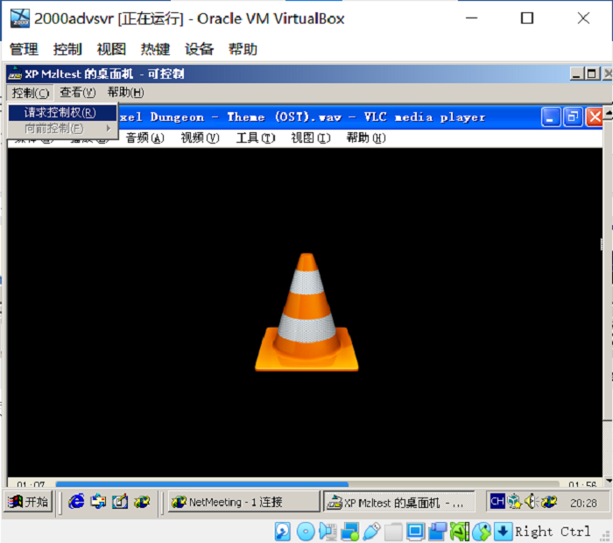The image size is (613, 543).
Task: Open VirtualBox 视图 menu
Action: (x=111, y=49)
